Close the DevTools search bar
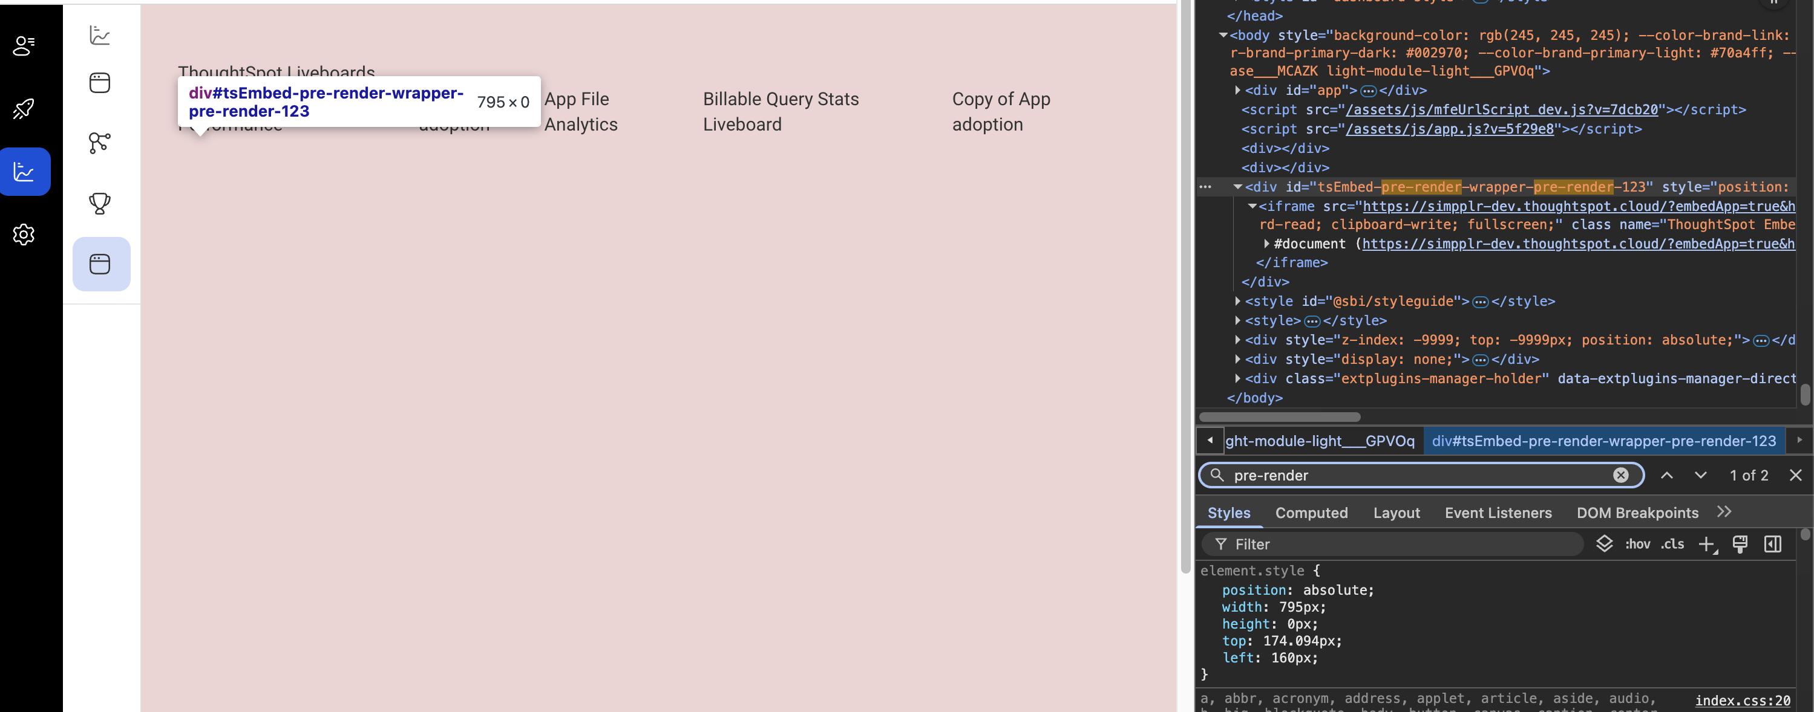Viewport: 1814px width, 712px height. [1795, 475]
